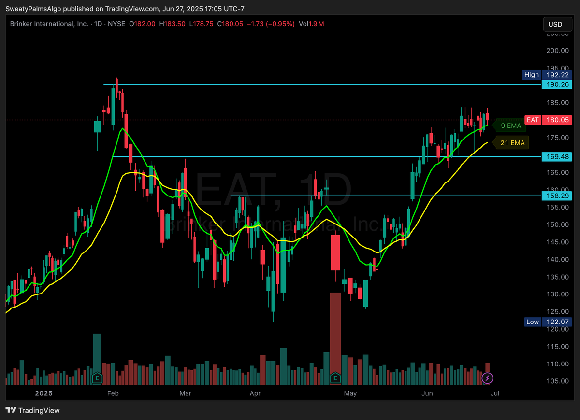Screen dimensions: 580x420
Task: Click the February earnings 'E' marker icon
Action: [x=98, y=378]
